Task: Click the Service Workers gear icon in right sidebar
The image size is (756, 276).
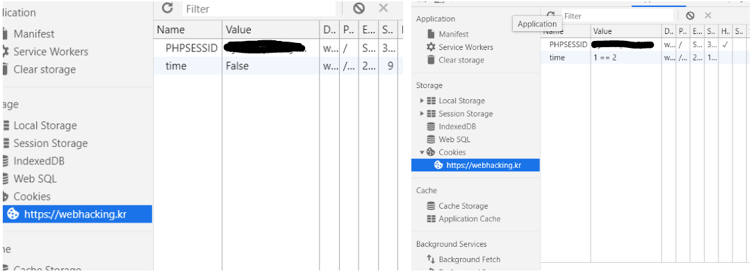Action: tap(431, 47)
